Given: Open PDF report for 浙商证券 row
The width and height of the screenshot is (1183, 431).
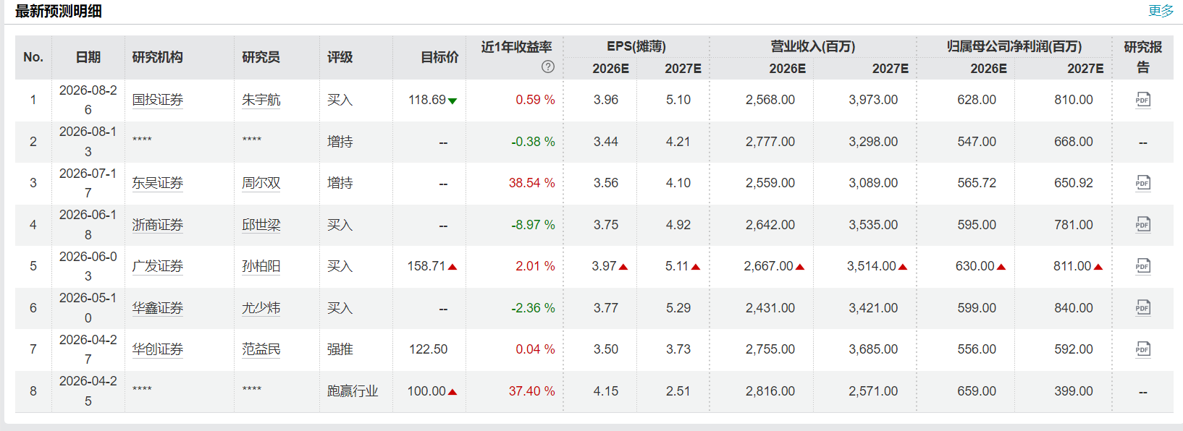Looking at the screenshot, I should click(x=1142, y=225).
